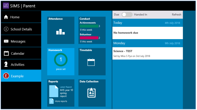Open the Homework tile with 1 piece set
197x110 pixels.
coord(61,61)
